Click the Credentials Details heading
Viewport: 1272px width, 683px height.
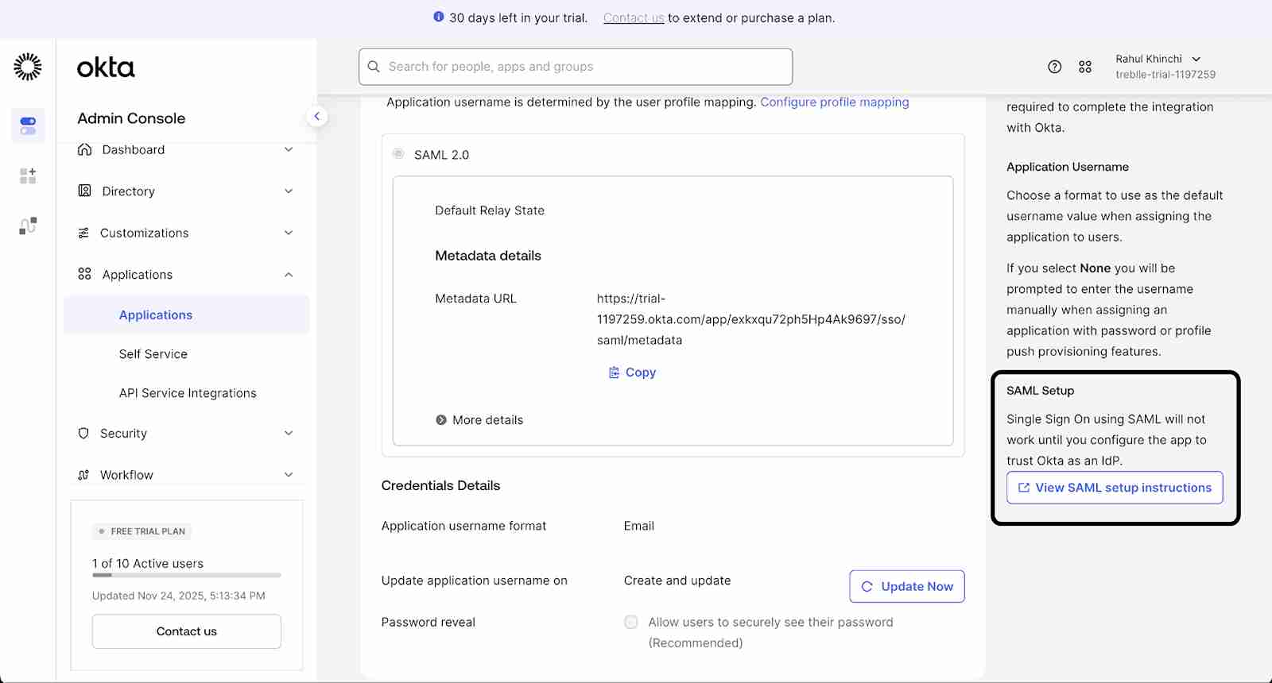point(440,485)
